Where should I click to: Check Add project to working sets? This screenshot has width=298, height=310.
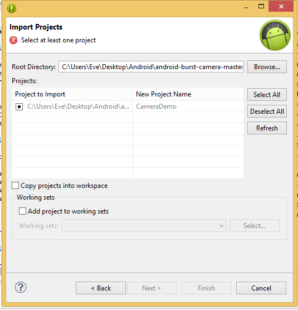click(22, 211)
